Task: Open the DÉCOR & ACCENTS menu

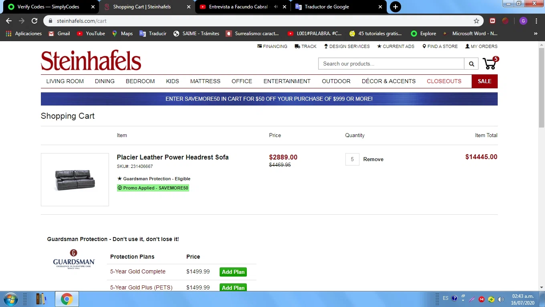Action: pos(389,81)
